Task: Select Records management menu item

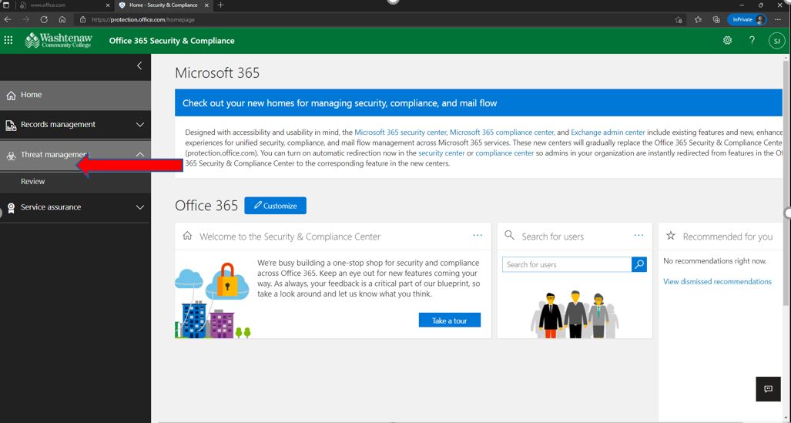Action: [75, 125]
